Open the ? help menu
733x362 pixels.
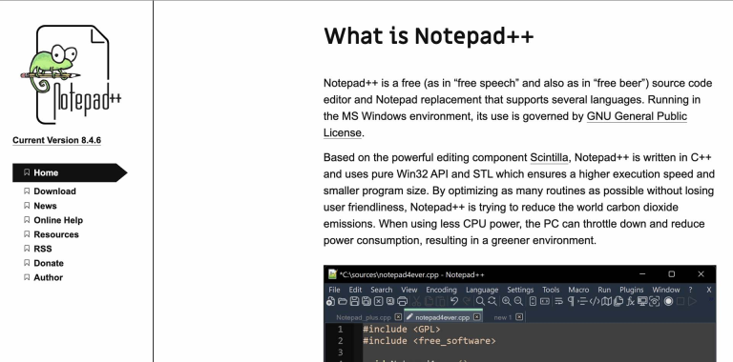tap(690, 290)
